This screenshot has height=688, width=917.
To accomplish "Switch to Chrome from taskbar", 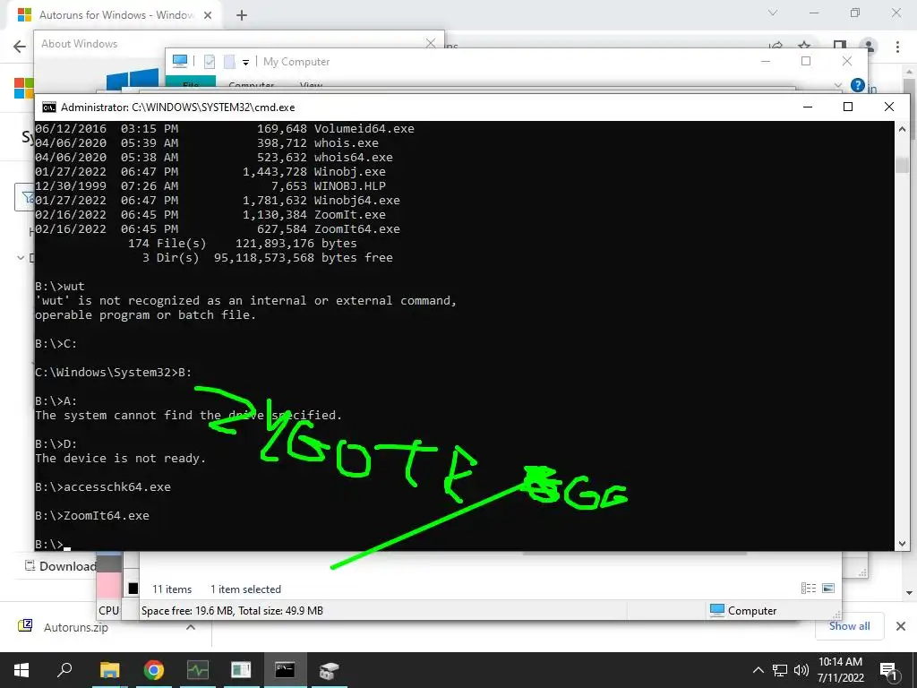I will point(153,670).
